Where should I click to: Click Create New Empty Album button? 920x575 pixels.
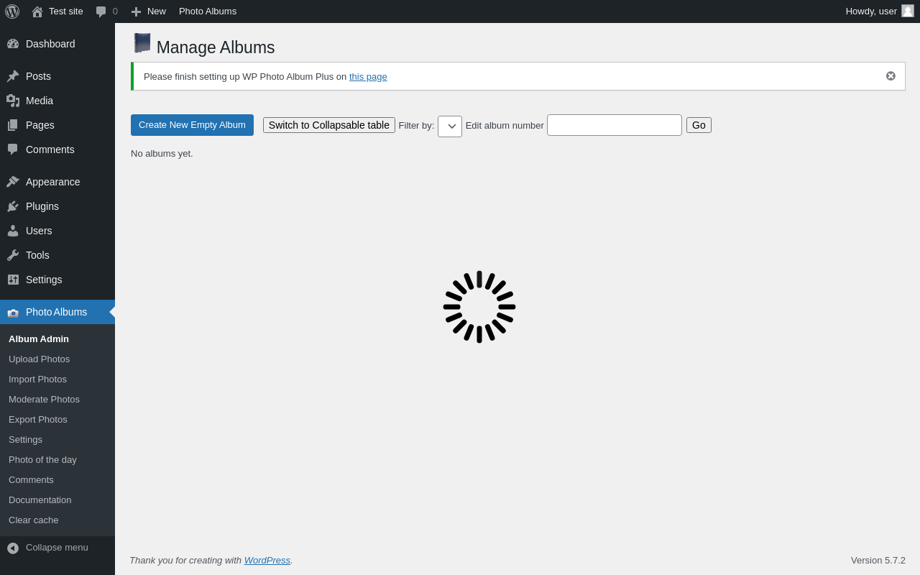pyautogui.click(x=192, y=125)
